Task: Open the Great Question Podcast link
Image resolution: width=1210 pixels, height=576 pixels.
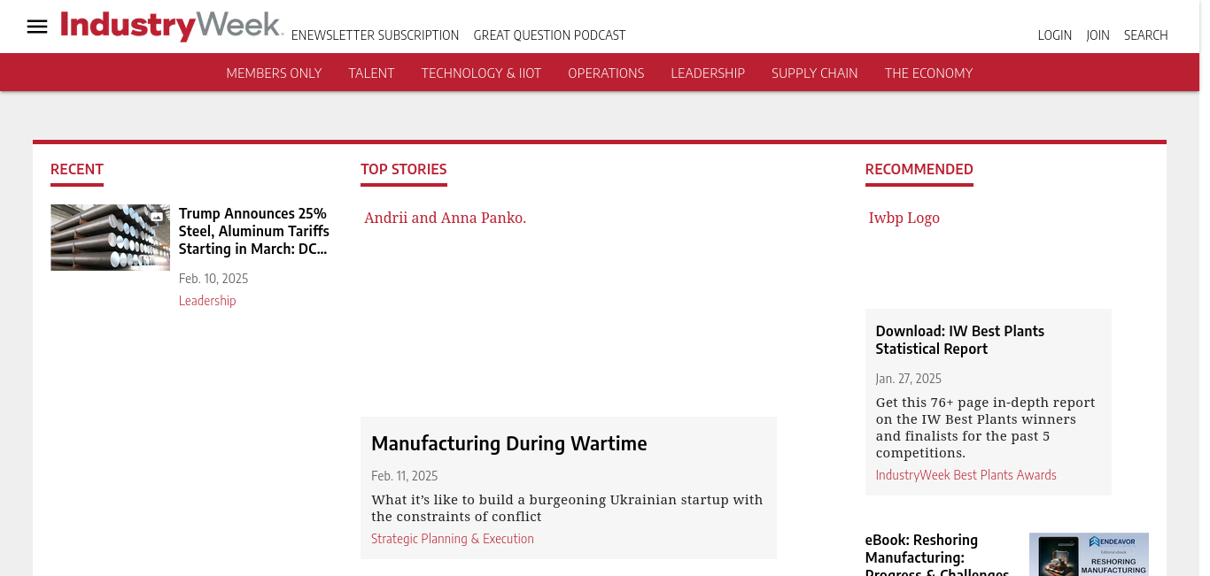Action: tap(549, 35)
